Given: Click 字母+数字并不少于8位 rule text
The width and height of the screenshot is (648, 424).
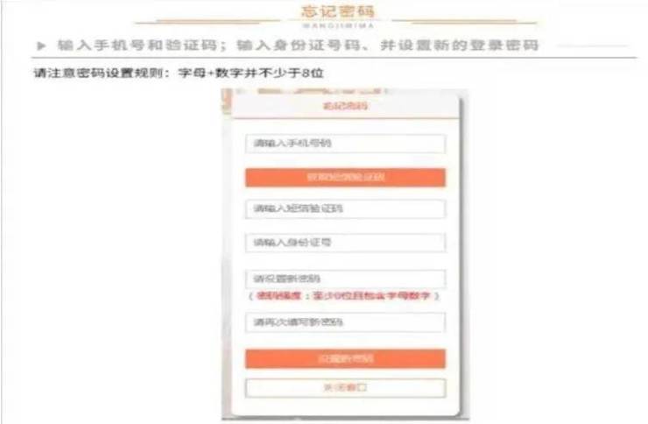Looking at the screenshot, I should (250, 73).
